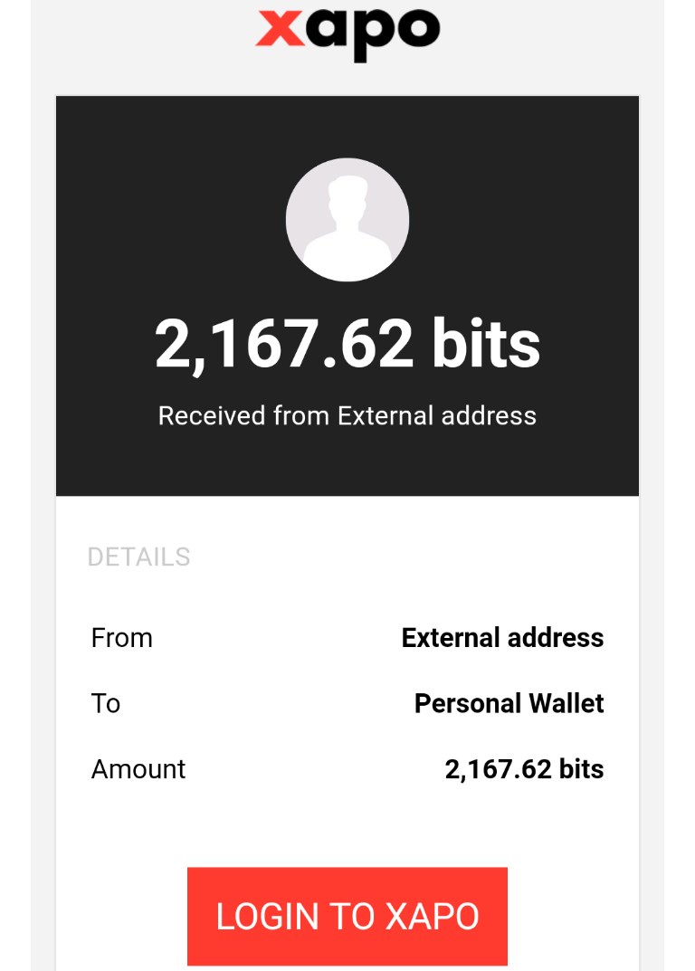Click the word Wallet in To row
Image resolution: width=695 pixels, height=971 pixels.
tap(566, 703)
